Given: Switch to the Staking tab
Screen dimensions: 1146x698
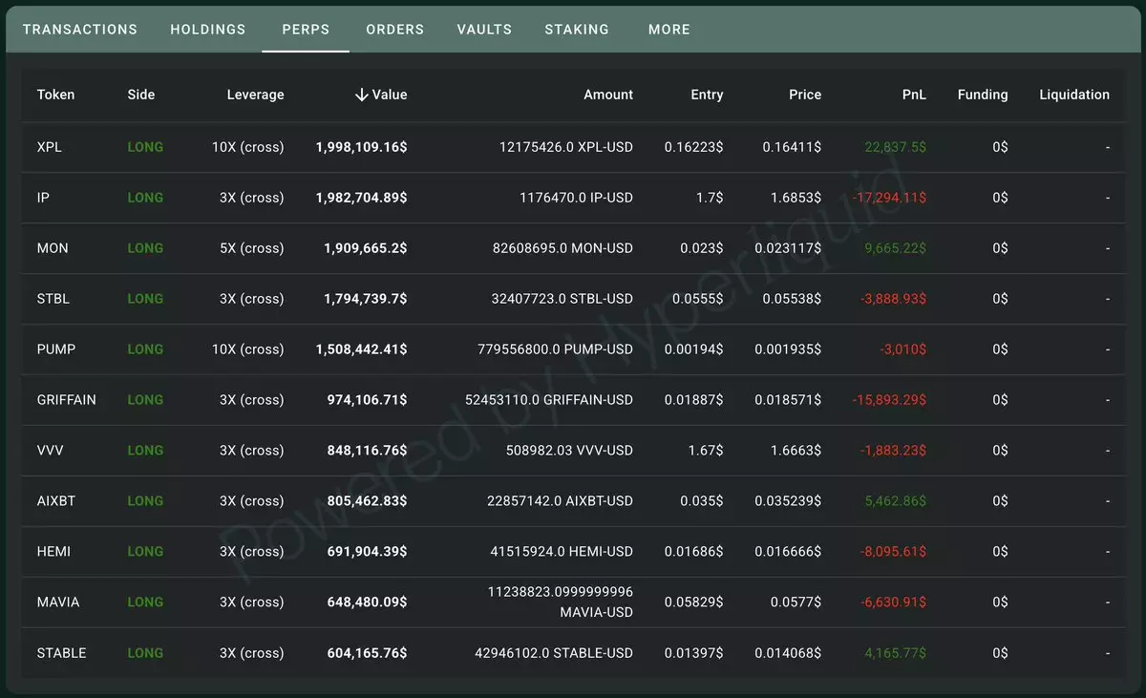Looking at the screenshot, I should pos(577,30).
